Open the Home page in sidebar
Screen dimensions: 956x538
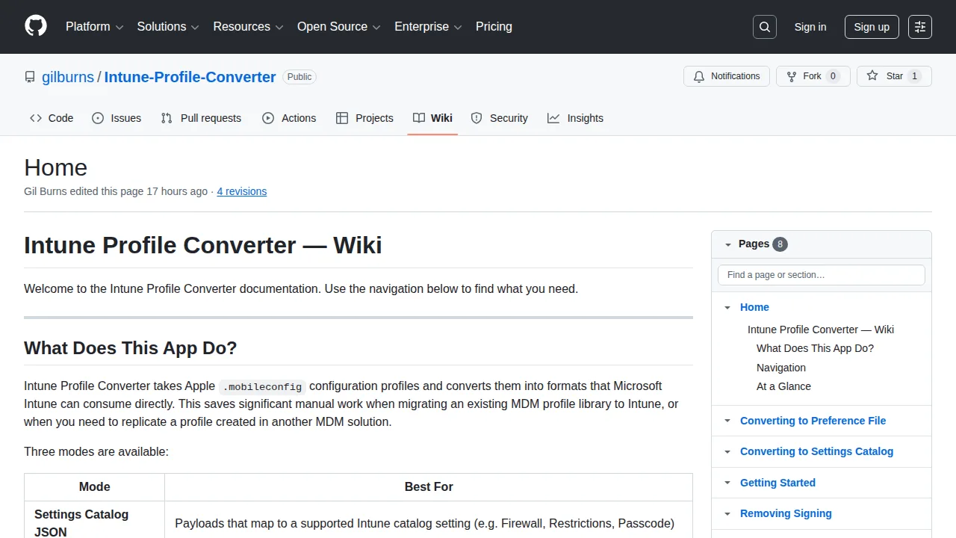(x=754, y=307)
